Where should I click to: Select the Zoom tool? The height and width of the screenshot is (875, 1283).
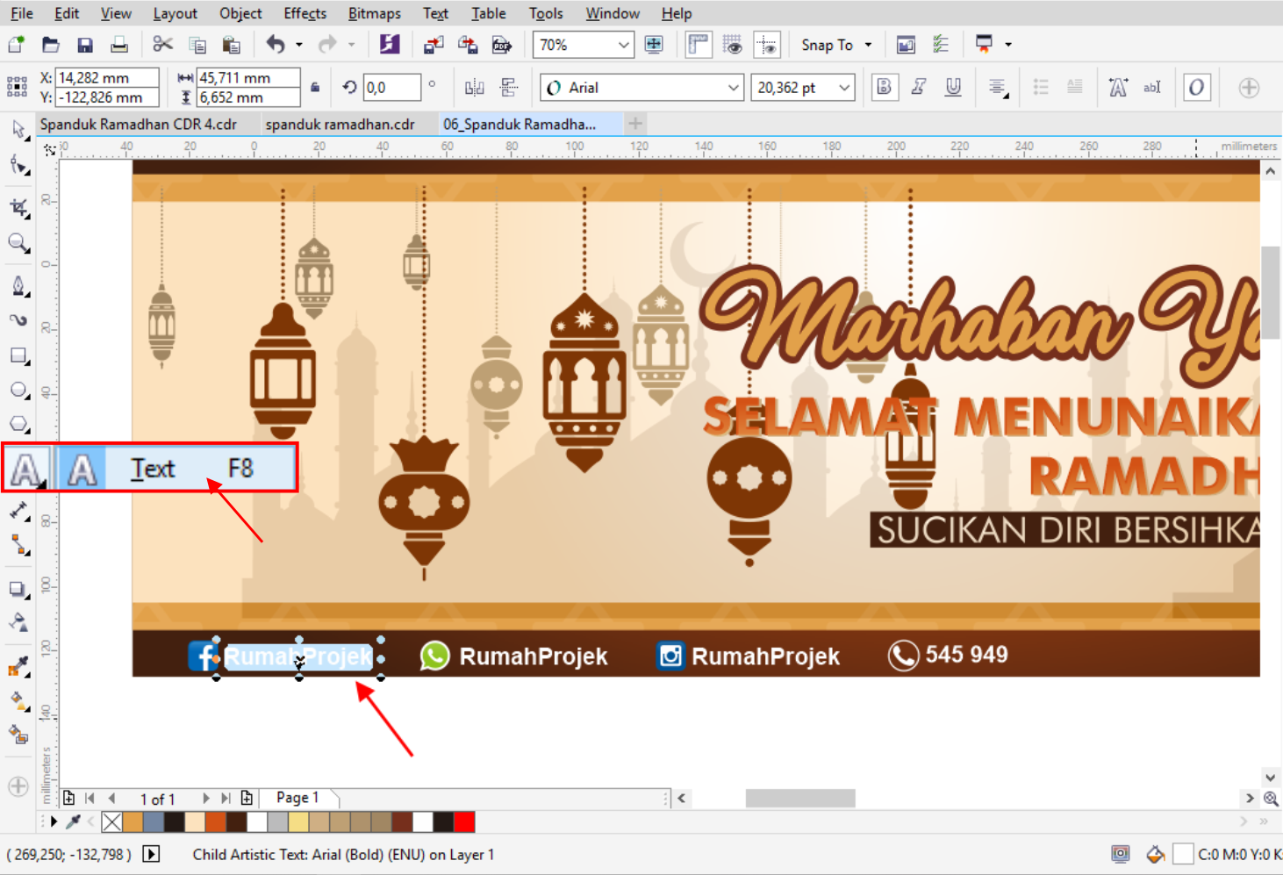tap(18, 243)
